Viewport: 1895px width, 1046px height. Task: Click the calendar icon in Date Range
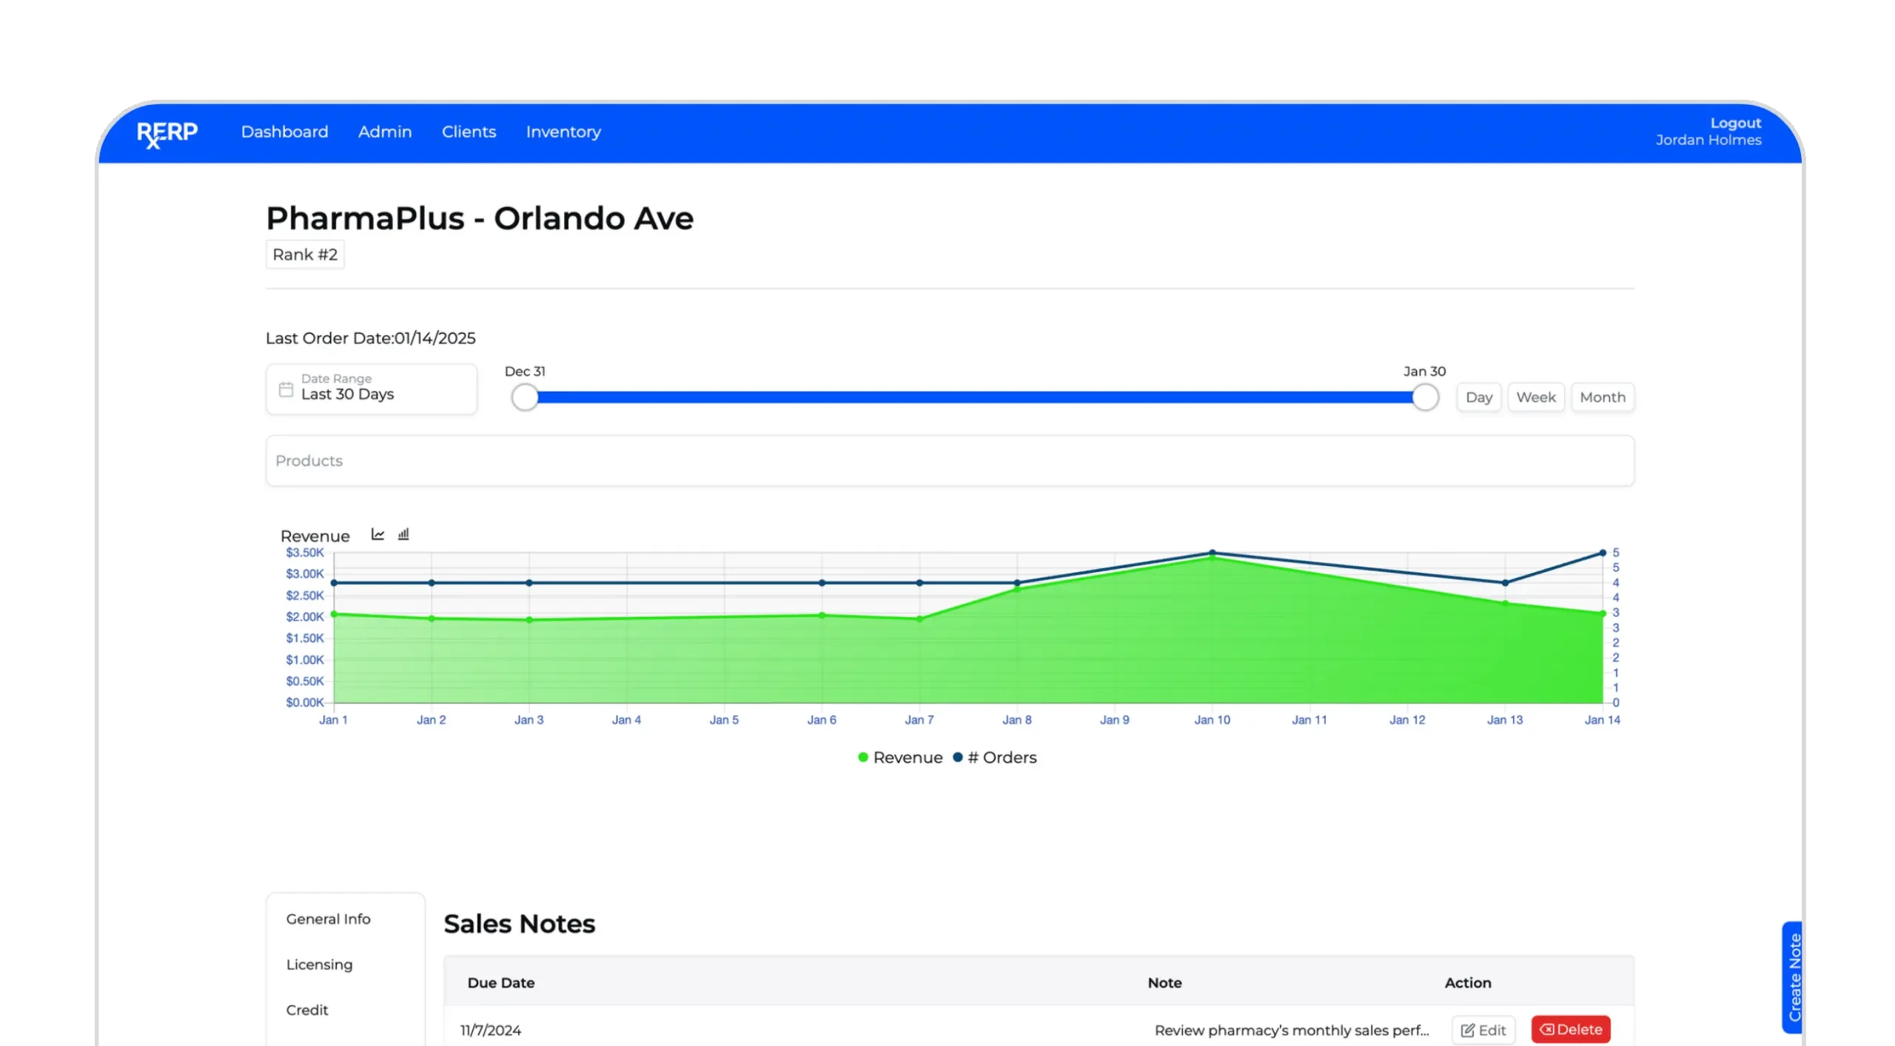coord(286,389)
